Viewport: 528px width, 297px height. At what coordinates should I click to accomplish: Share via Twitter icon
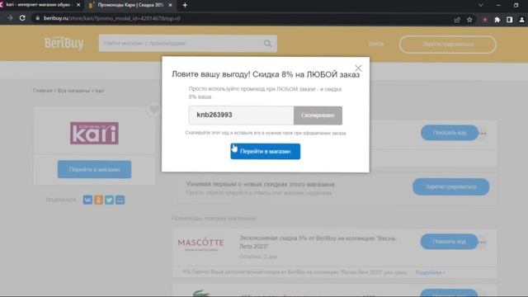(x=109, y=200)
